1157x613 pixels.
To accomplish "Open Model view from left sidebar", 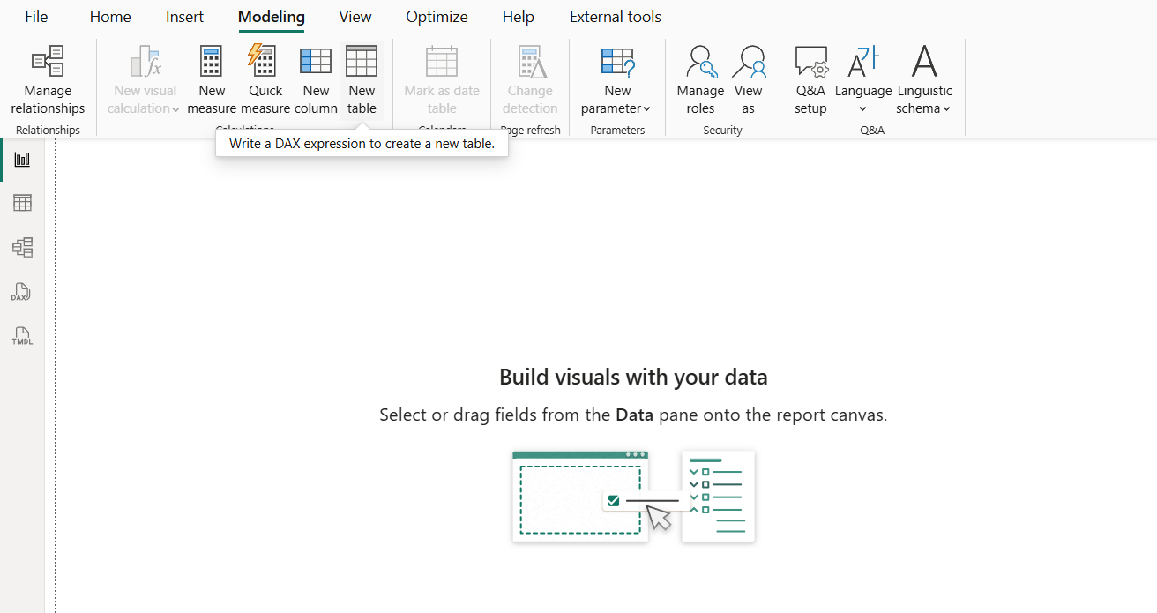I will click(22, 248).
